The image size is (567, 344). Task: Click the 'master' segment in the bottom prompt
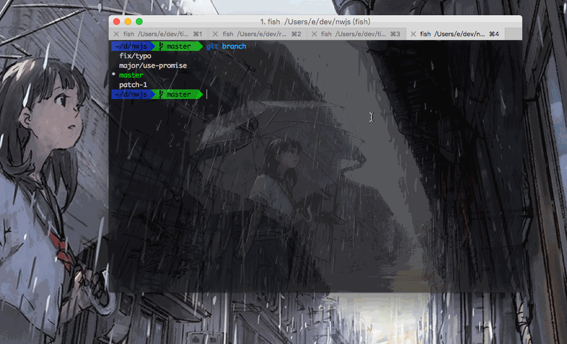(x=178, y=94)
